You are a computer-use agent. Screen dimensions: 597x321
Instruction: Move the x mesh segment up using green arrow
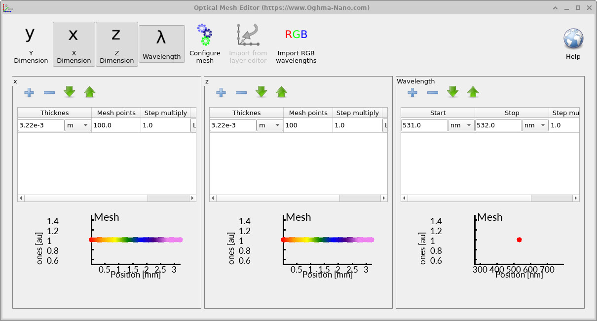click(x=90, y=92)
